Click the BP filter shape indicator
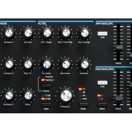Image resolution: width=132 pixels, height=132 pixels. pyautogui.click(x=80, y=92)
